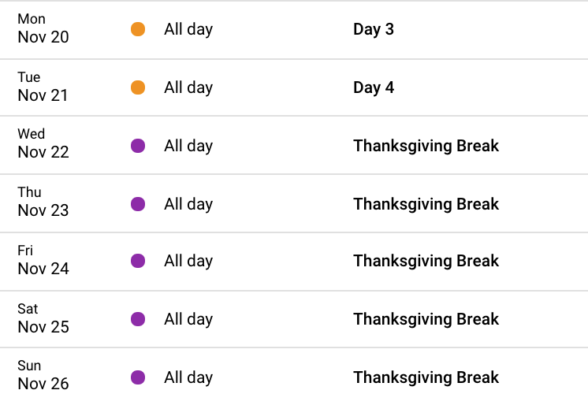Click the orange dot for Nov 20
Screen dimensions: 588x405
click(x=138, y=29)
